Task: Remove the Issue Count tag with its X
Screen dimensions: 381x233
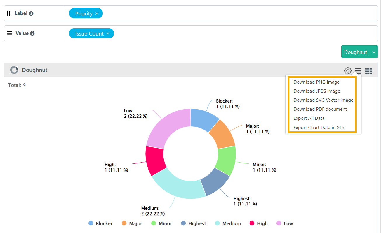Action: coord(108,33)
